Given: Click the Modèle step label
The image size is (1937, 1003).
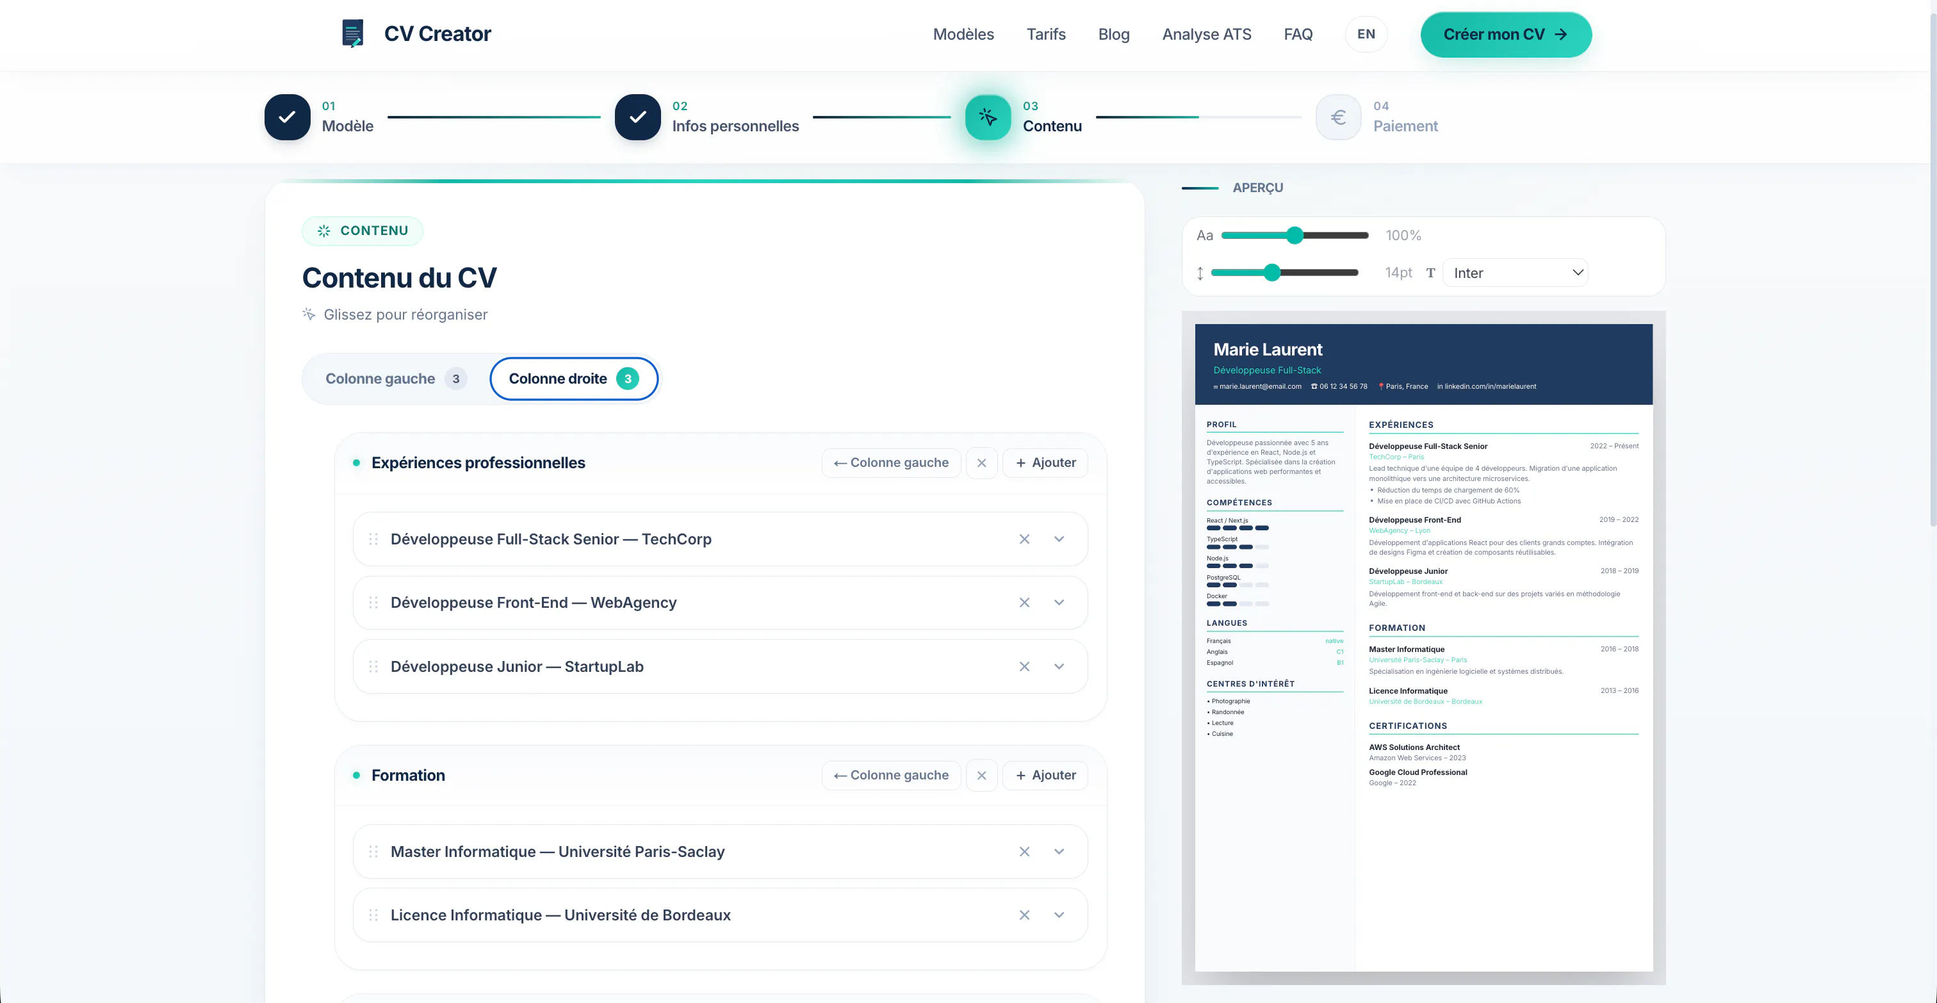Looking at the screenshot, I should tap(347, 126).
